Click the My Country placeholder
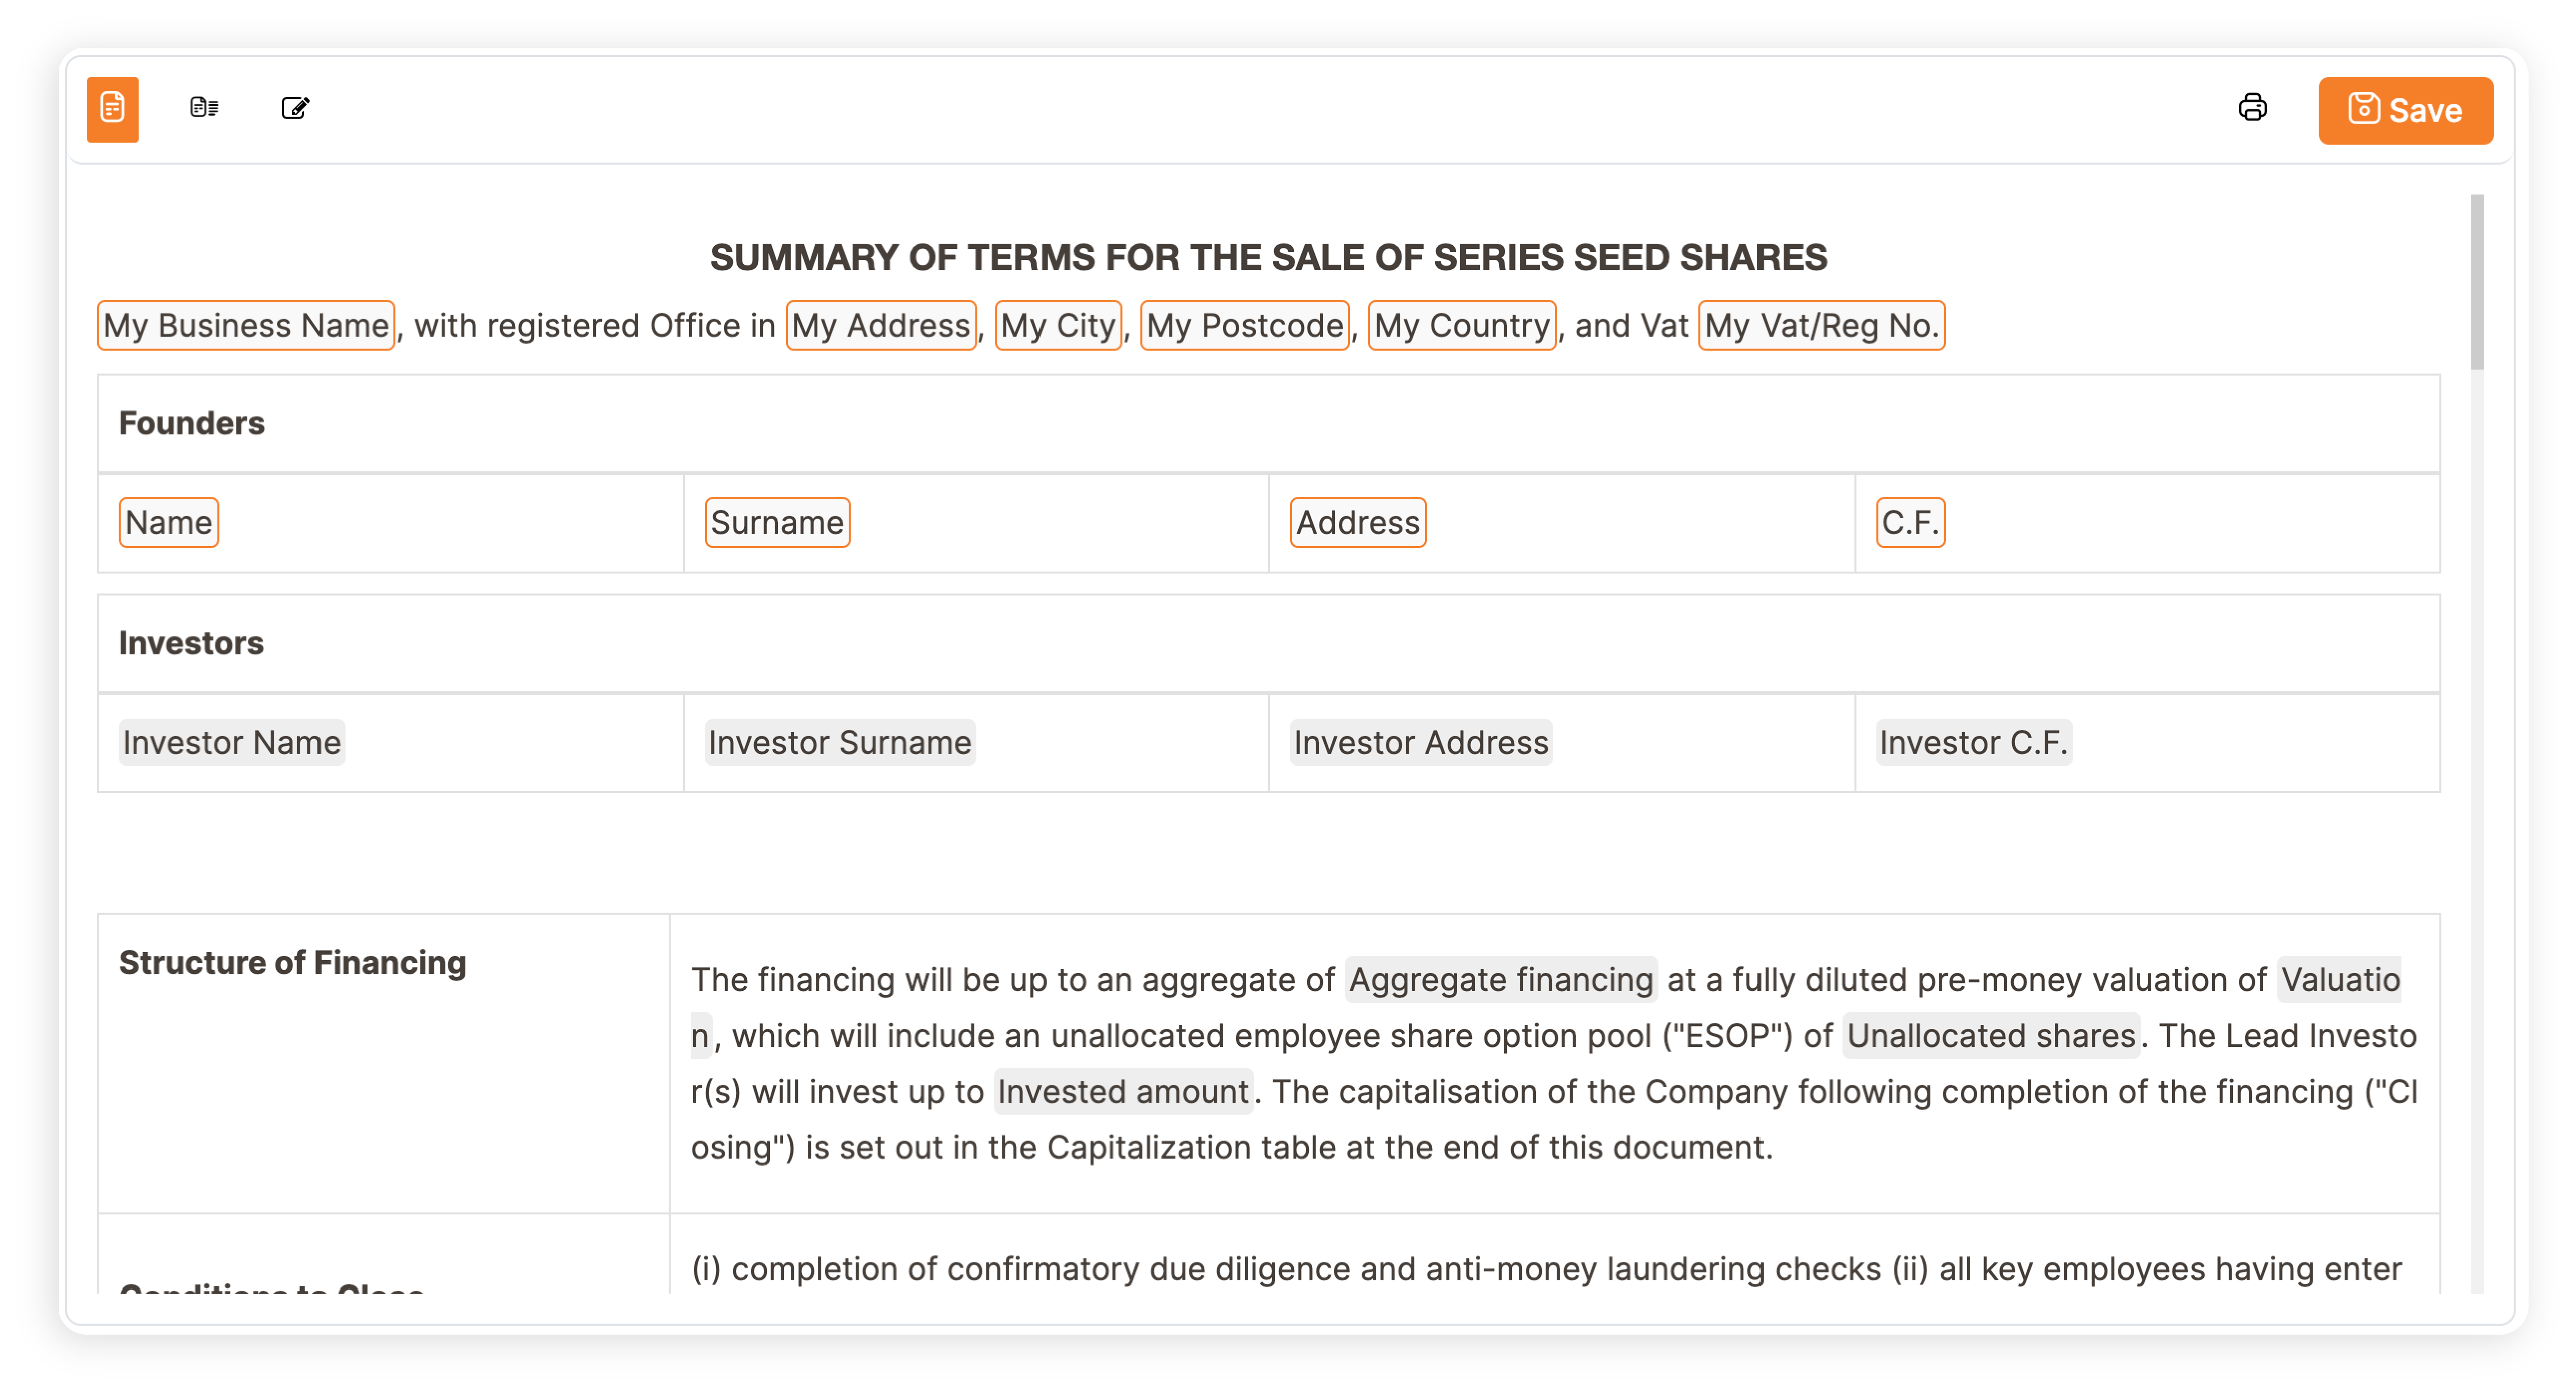This screenshot has height=1392, width=2576. click(1461, 325)
